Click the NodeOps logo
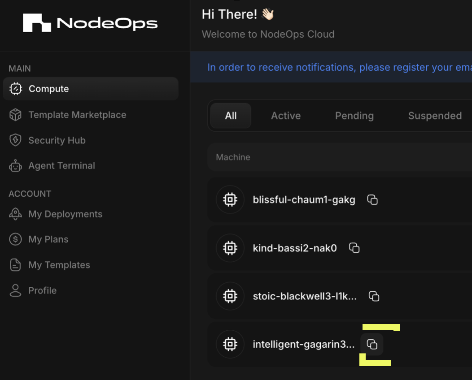 (90, 23)
